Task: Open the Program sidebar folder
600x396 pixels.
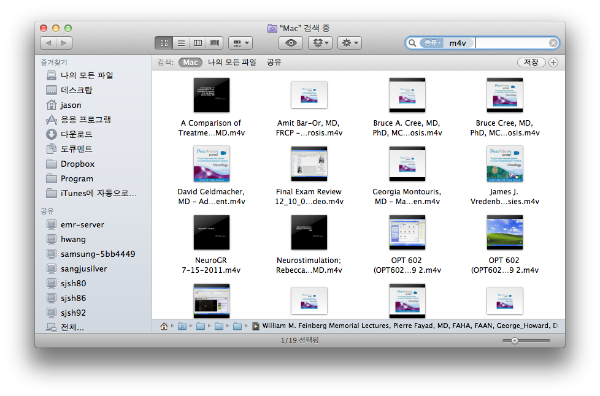Action: [77, 178]
